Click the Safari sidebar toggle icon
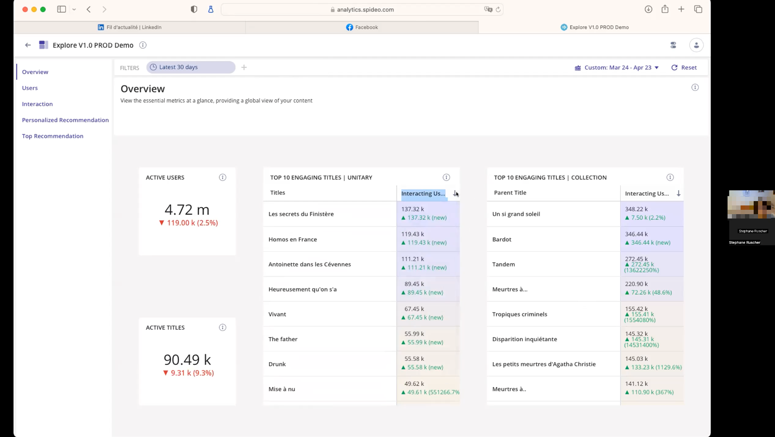The width and height of the screenshot is (775, 437). [61, 9]
